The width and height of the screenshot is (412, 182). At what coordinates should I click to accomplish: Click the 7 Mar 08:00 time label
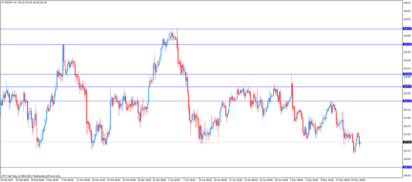(x=68, y=180)
